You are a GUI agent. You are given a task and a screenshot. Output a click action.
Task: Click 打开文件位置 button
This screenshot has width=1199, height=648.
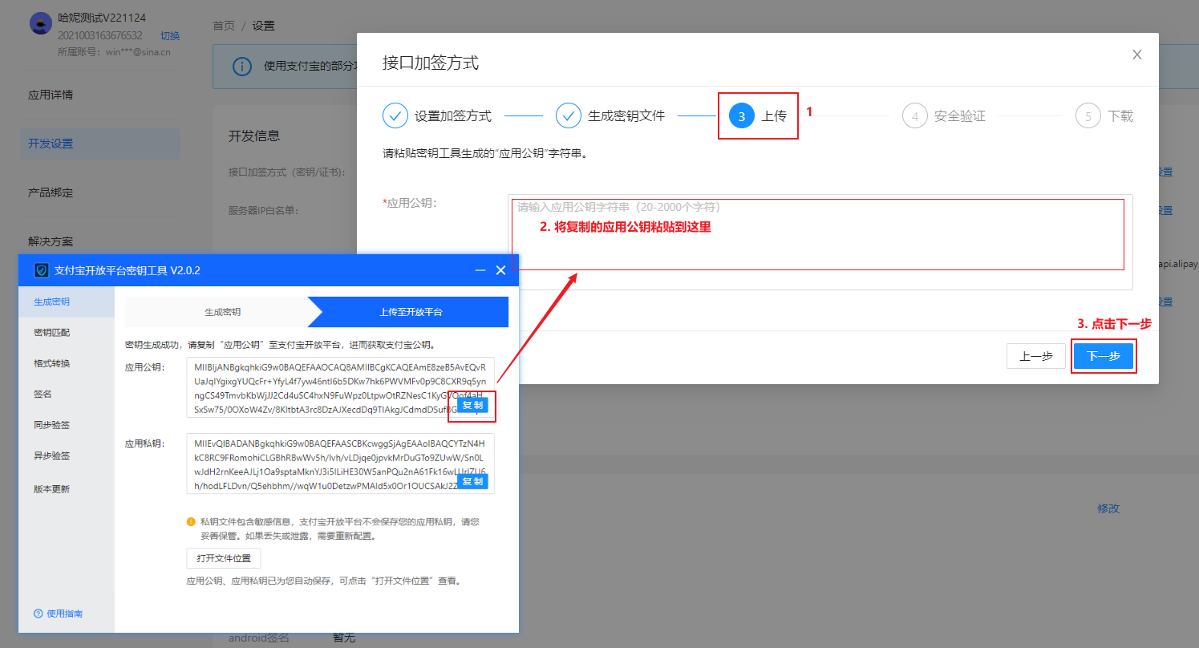224,558
